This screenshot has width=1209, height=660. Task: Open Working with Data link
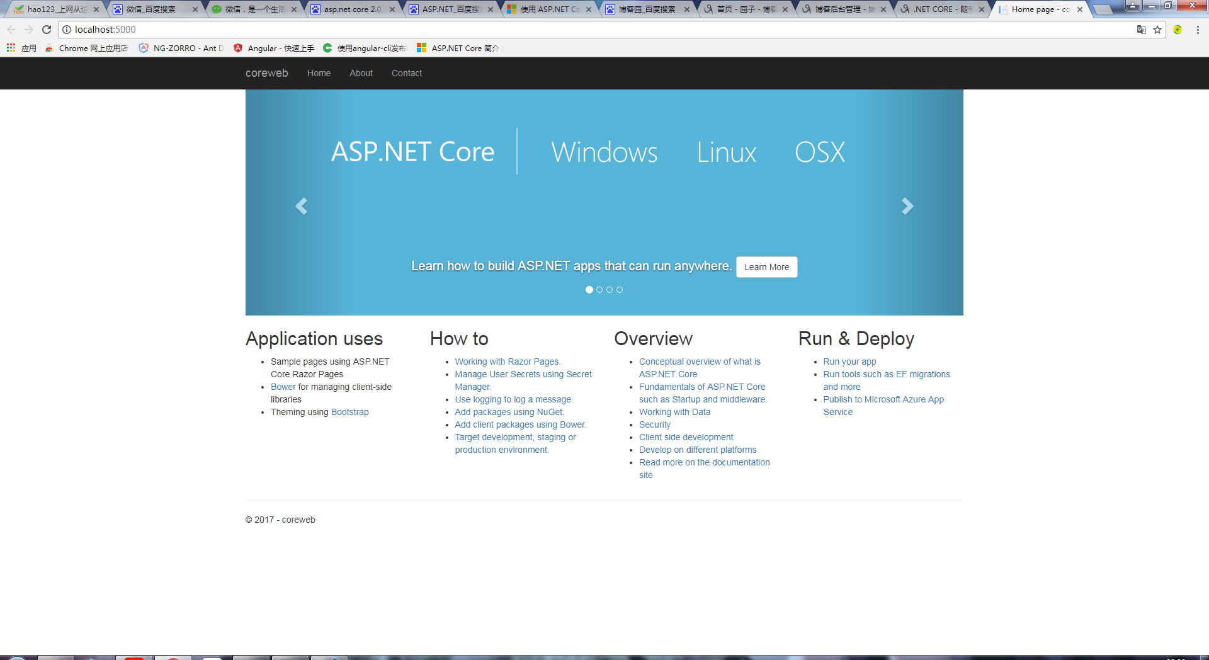click(674, 412)
